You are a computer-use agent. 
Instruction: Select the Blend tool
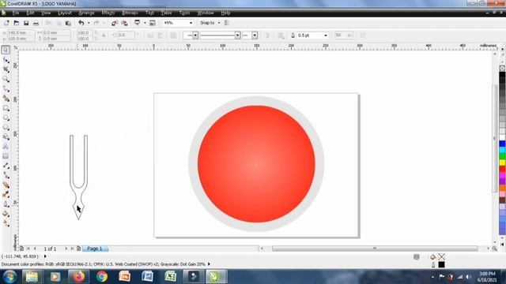pos(6,185)
